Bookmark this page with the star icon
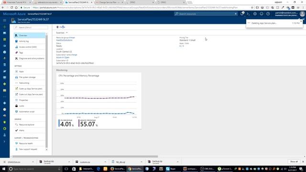This screenshot has height=172, width=306. [x=252, y=8]
